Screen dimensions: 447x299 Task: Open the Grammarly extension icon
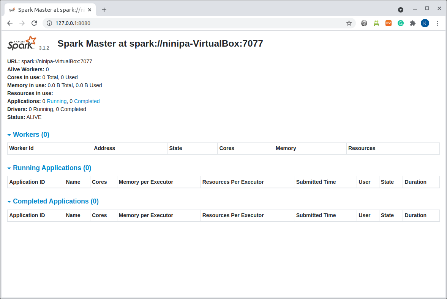(x=401, y=23)
